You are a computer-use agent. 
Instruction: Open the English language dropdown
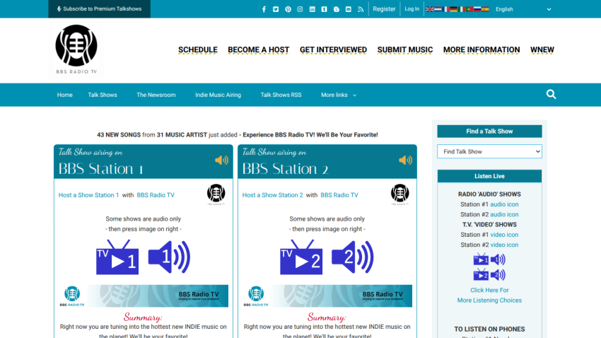point(523,9)
